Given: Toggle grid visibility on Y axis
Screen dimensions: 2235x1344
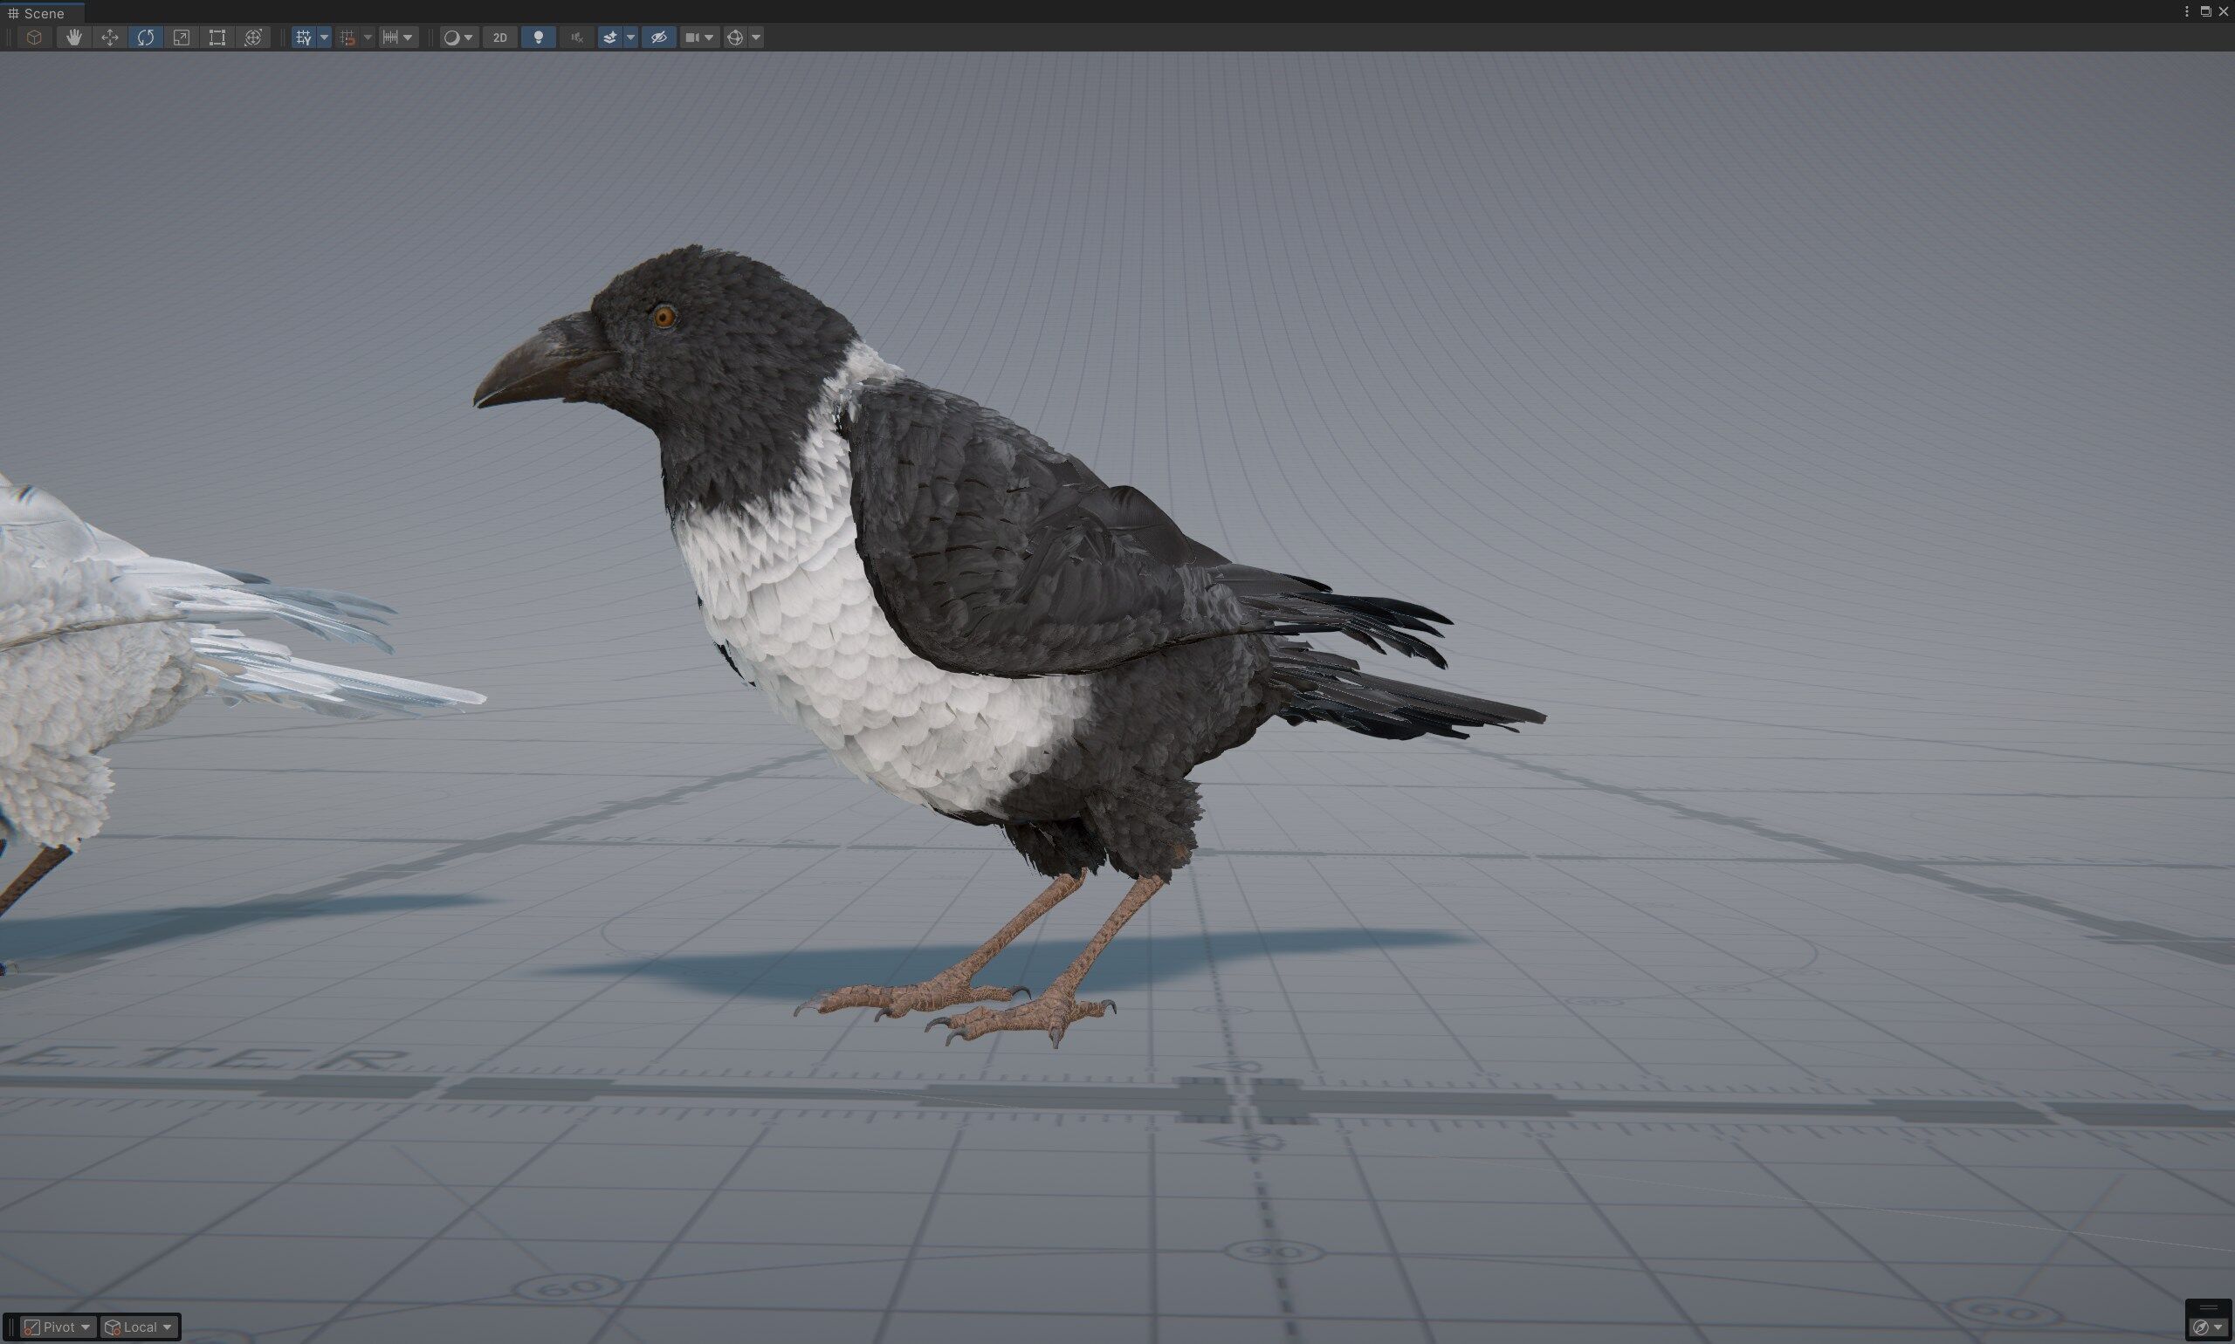Looking at the screenshot, I should tap(304, 38).
